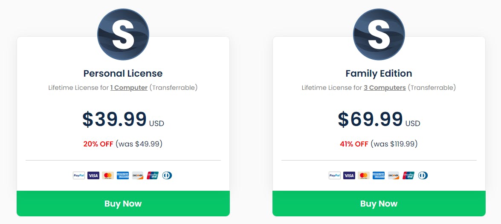Click the Diners Club icon under Family Edition
The height and width of the screenshot is (224, 501).
(423, 175)
